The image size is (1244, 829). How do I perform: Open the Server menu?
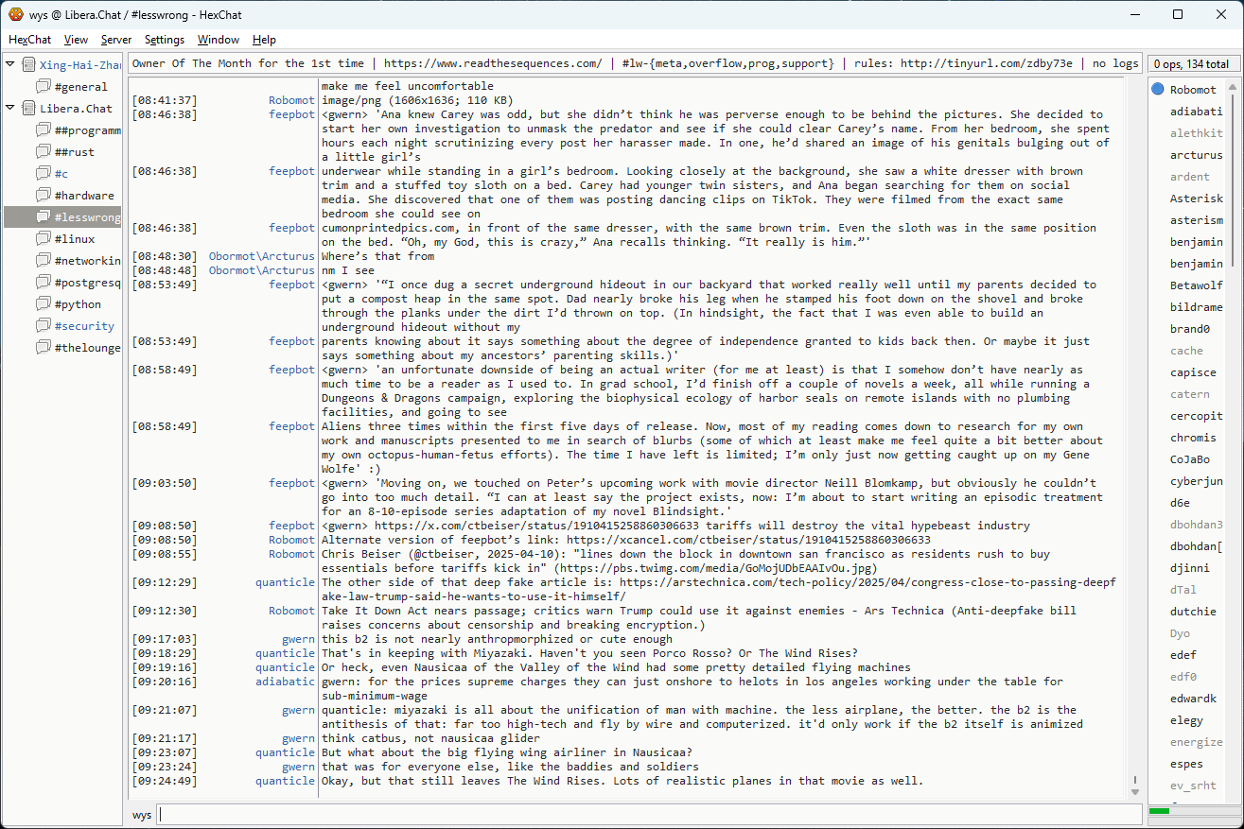pyautogui.click(x=116, y=40)
